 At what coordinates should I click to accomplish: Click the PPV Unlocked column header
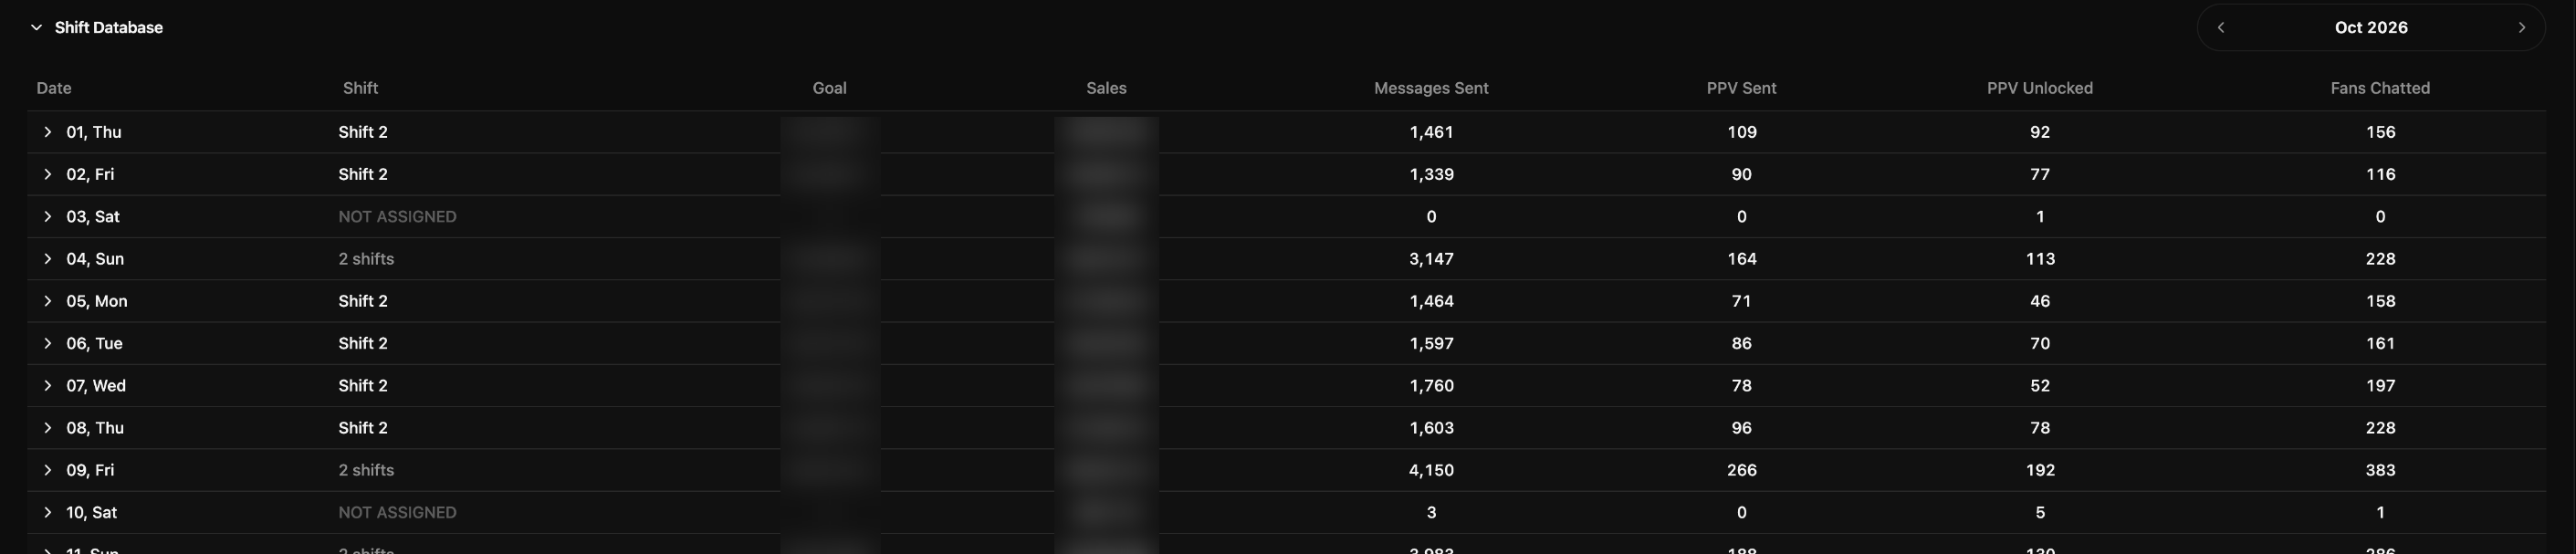click(2040, 88)
